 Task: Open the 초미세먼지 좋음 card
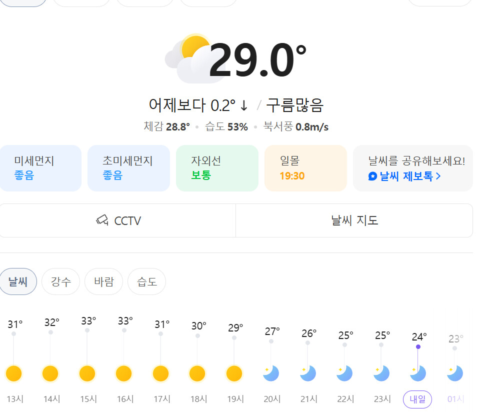pos(128,168)
